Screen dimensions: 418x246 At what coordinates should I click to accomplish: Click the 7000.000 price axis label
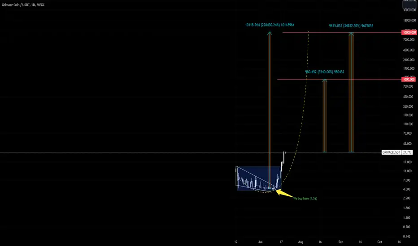click(x=409, y=40)
